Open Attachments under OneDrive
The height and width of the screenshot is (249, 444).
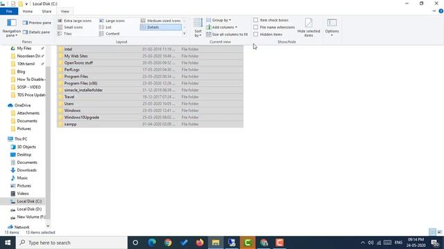click(x=28, y=113)
